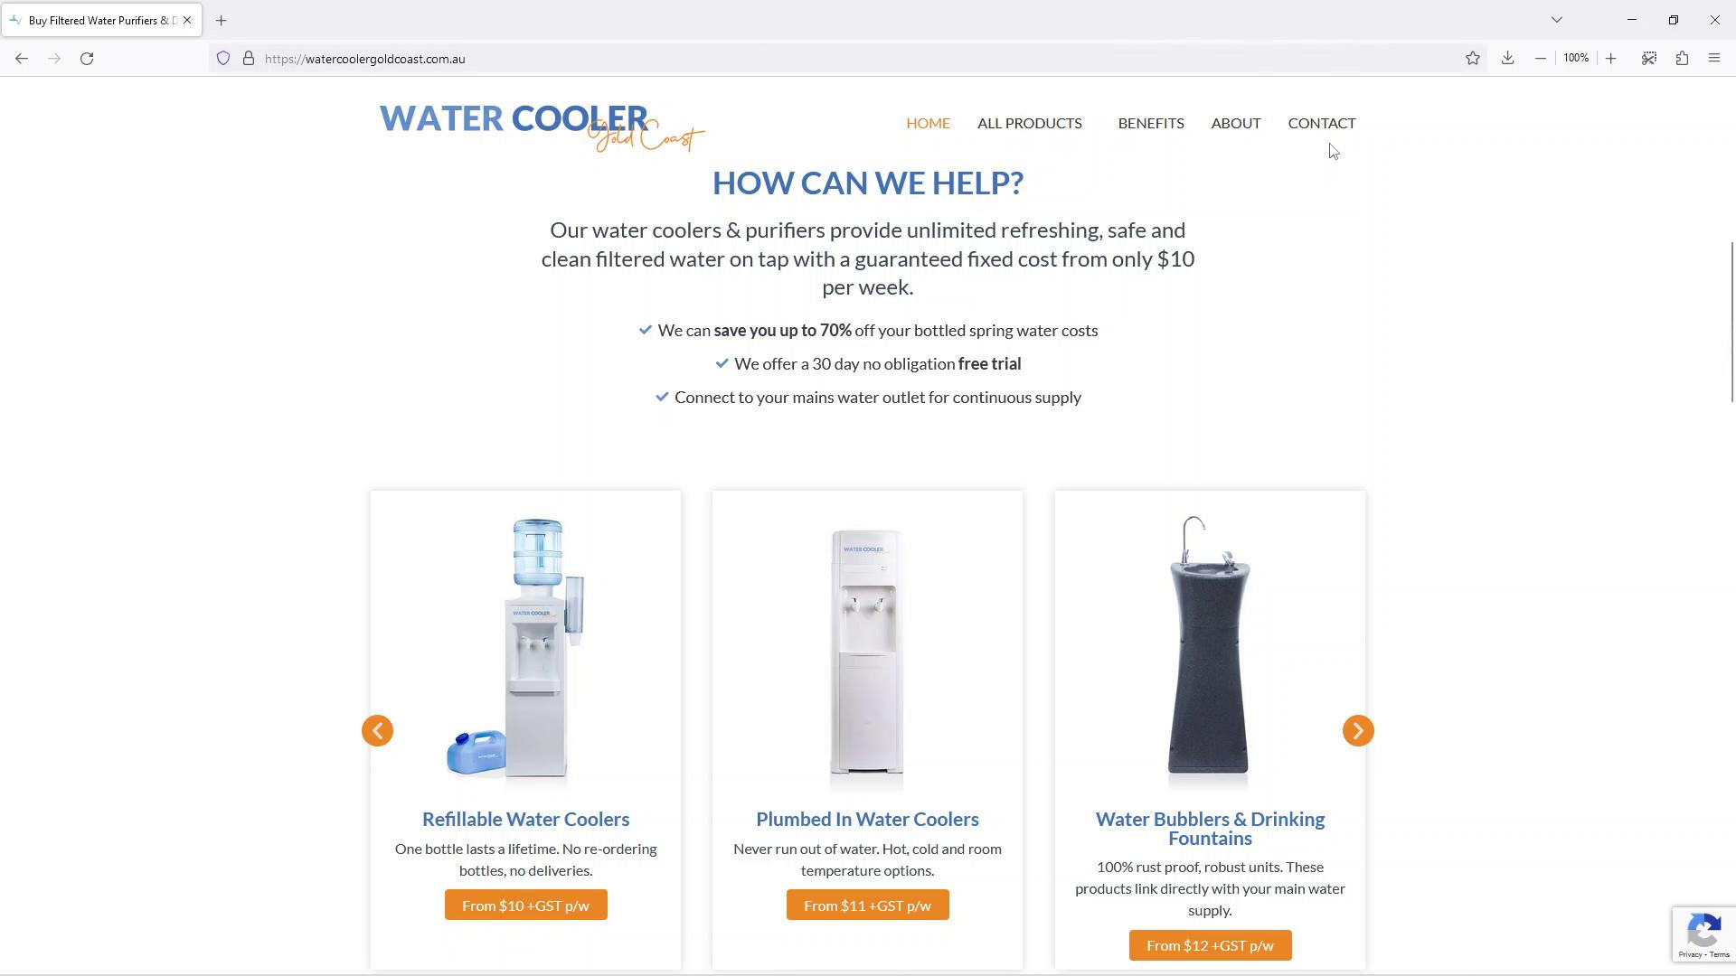Open Plumbed In Water Coolers link
The image size is (1736, 976).
pyautogui.click(x=867, y=820)
